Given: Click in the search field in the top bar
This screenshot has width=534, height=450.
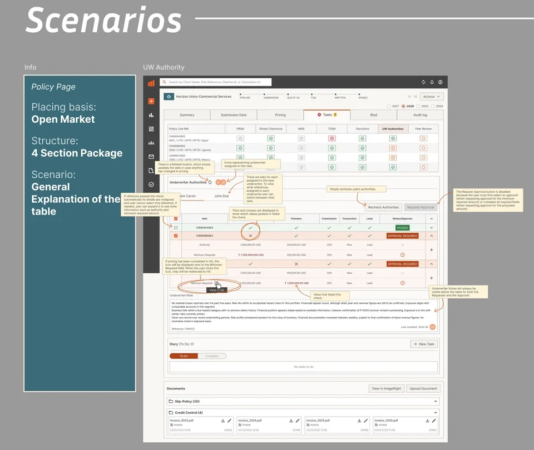Looking at the screenshot, I should pos(216,82).
